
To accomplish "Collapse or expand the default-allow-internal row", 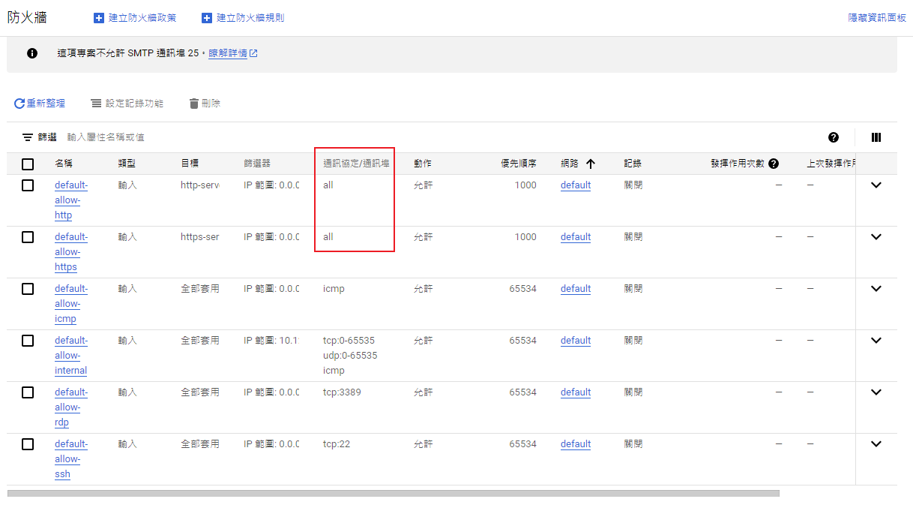I will [876, 340].
